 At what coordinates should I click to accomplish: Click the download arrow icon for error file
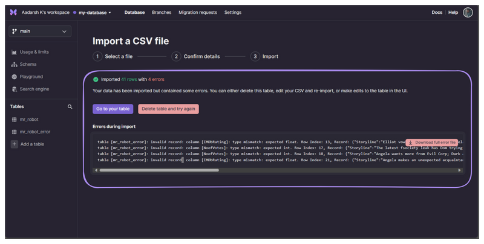(410, 143)
